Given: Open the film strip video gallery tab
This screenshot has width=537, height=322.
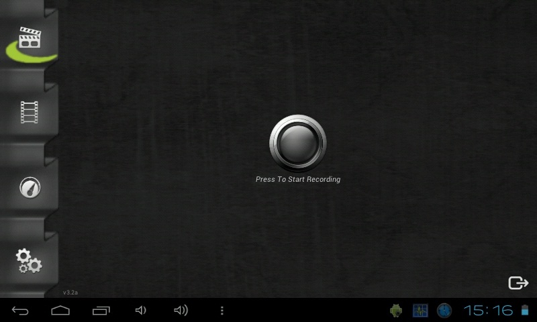Looking at the screenshot, I should [29, 112].
